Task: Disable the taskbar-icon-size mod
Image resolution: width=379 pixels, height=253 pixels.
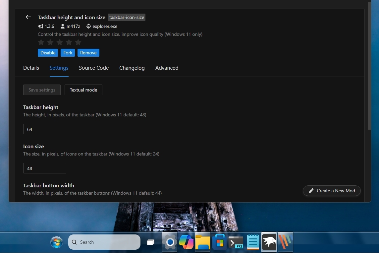Action: coord(48,53)
